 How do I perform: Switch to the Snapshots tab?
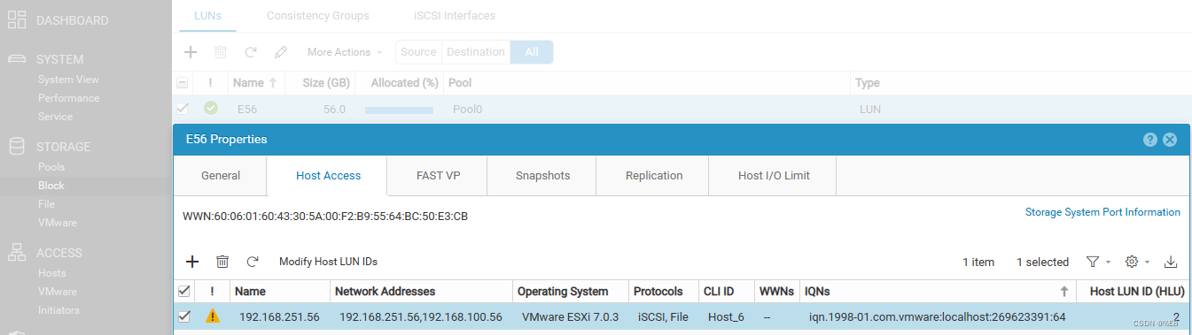click(x=542, y=176)
